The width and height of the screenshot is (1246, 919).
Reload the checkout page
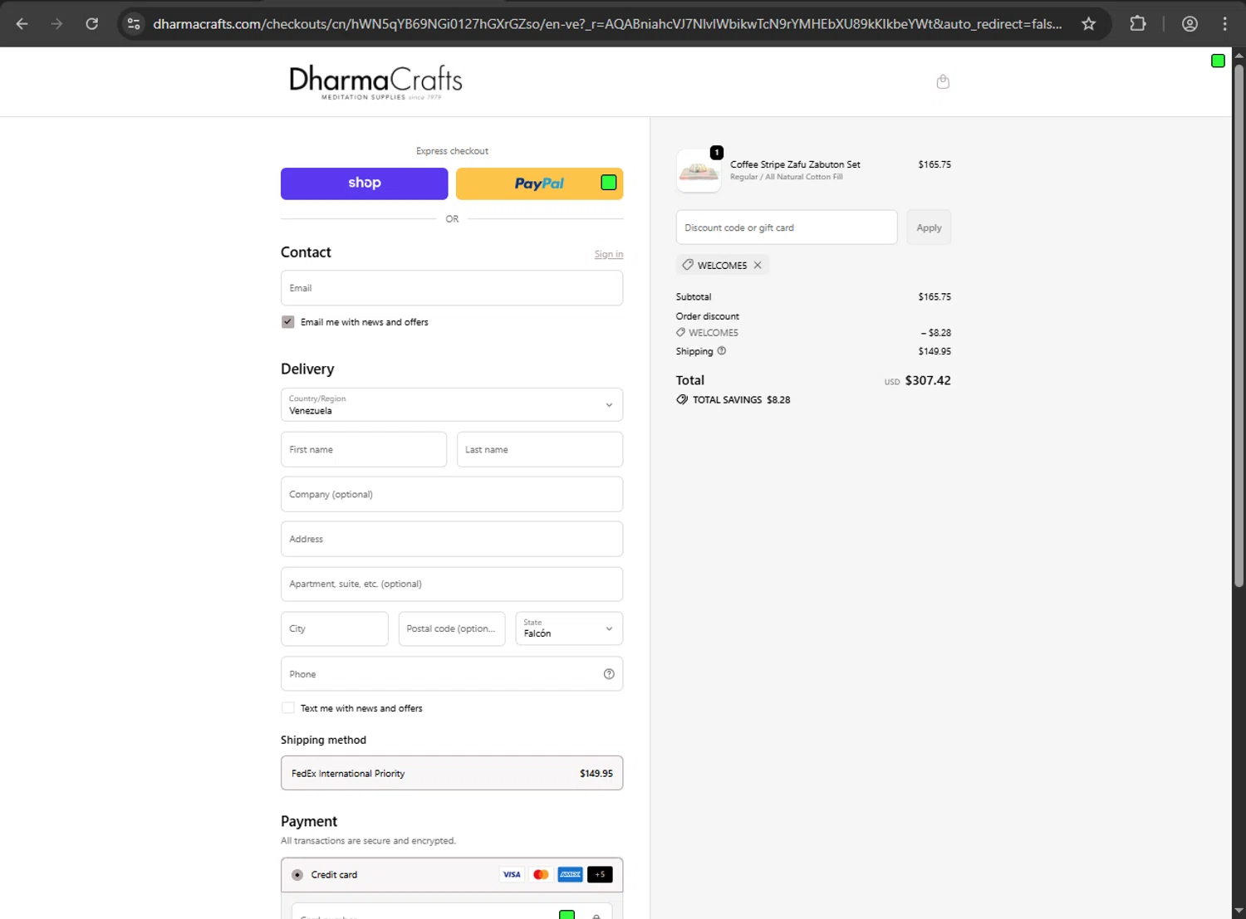pos(92,24)
